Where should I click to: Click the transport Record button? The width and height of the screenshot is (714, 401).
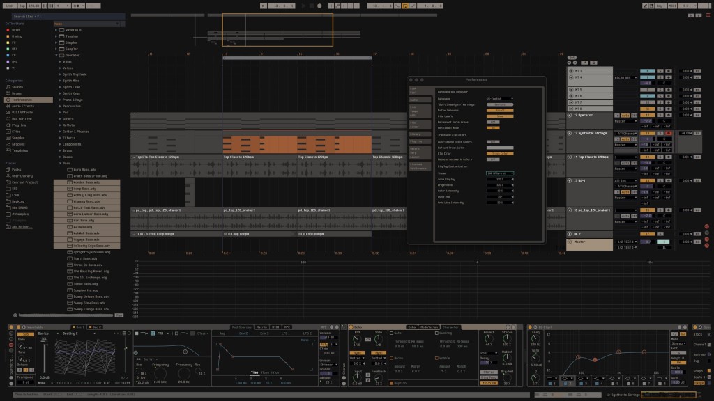(319, 6)
